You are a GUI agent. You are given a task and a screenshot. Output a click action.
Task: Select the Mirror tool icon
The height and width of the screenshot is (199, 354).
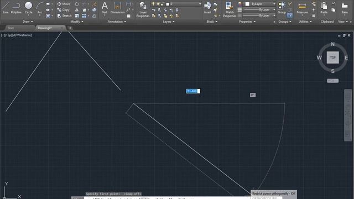(x=77, y=10)
